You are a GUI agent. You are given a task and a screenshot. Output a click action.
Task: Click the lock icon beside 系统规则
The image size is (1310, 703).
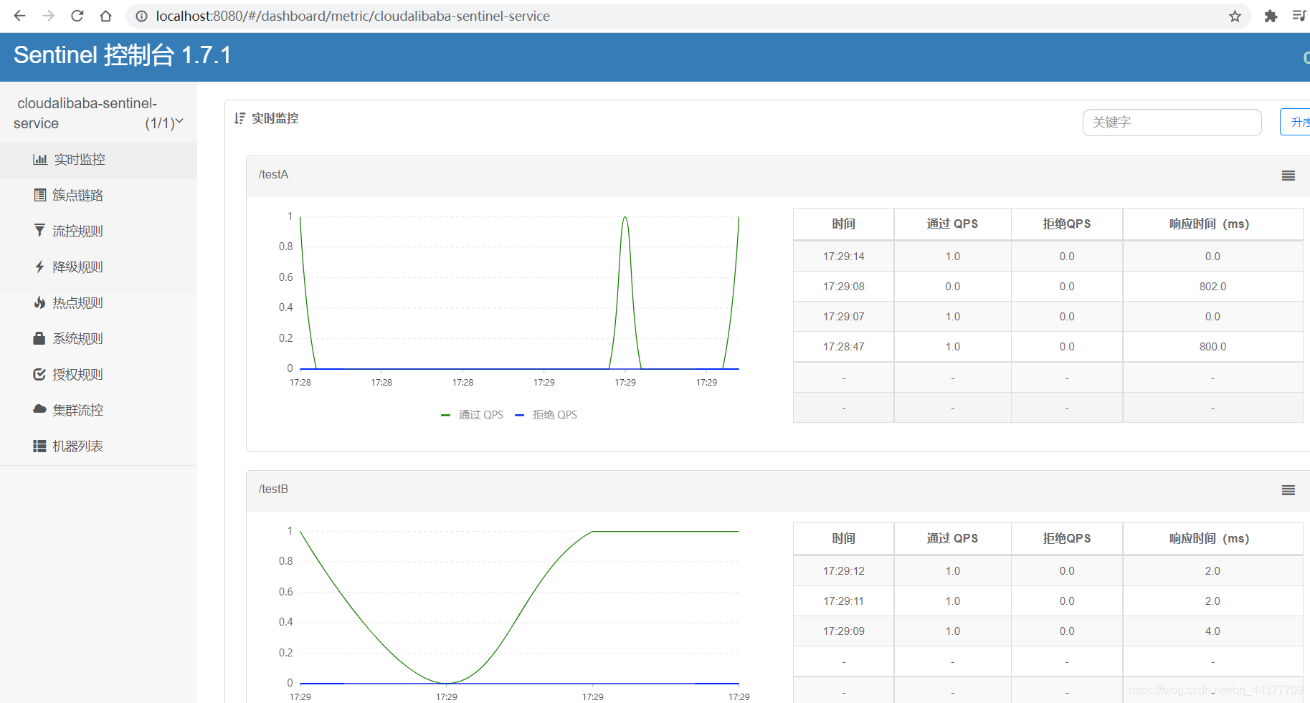(39, 338)
